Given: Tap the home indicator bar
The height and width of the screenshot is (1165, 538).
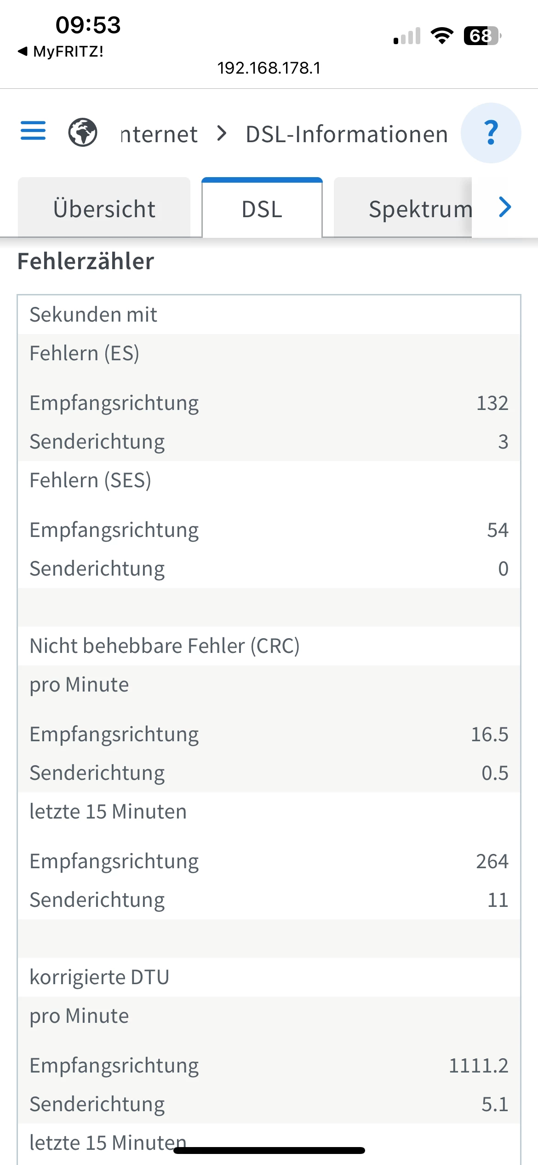Looking at the screenshot, I should pos(269,1150).
